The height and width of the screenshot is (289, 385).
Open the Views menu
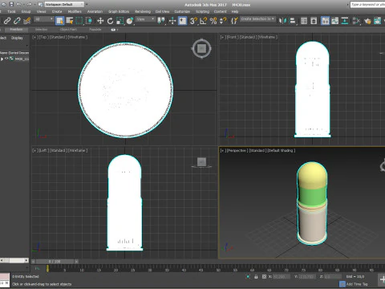point(41,11)
